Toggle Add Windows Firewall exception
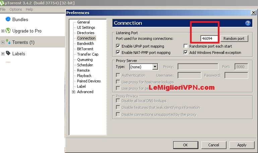Viewport: 258px width, 153px height. pos(186,53)
